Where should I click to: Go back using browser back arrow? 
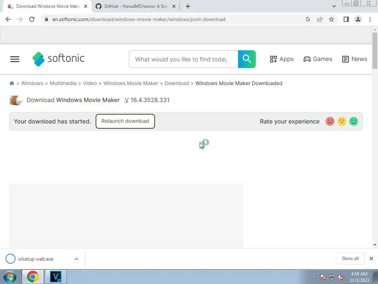coord(8,19)
